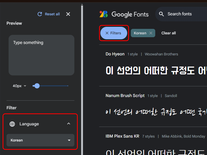
Task: Click the Language globe icon
Action: [x=12, y=124]
